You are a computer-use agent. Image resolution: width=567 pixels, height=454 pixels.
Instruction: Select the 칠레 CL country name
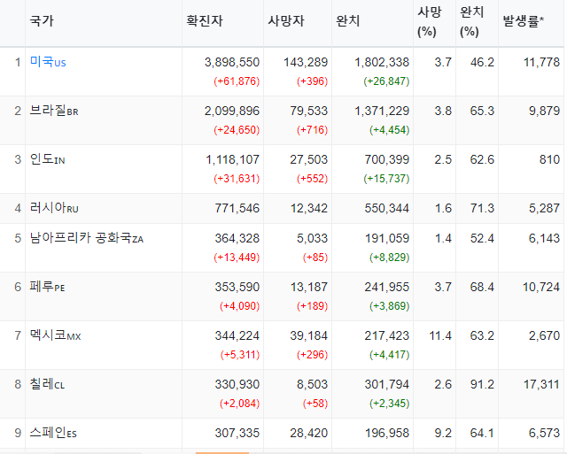[47, 384]
